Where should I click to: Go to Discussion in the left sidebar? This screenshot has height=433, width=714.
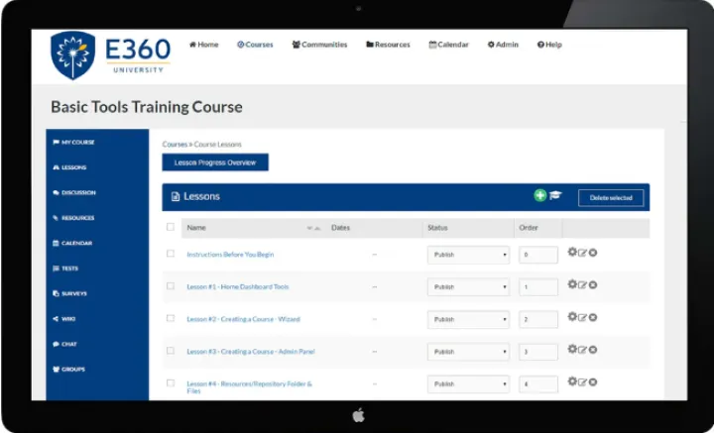(77, 193)
